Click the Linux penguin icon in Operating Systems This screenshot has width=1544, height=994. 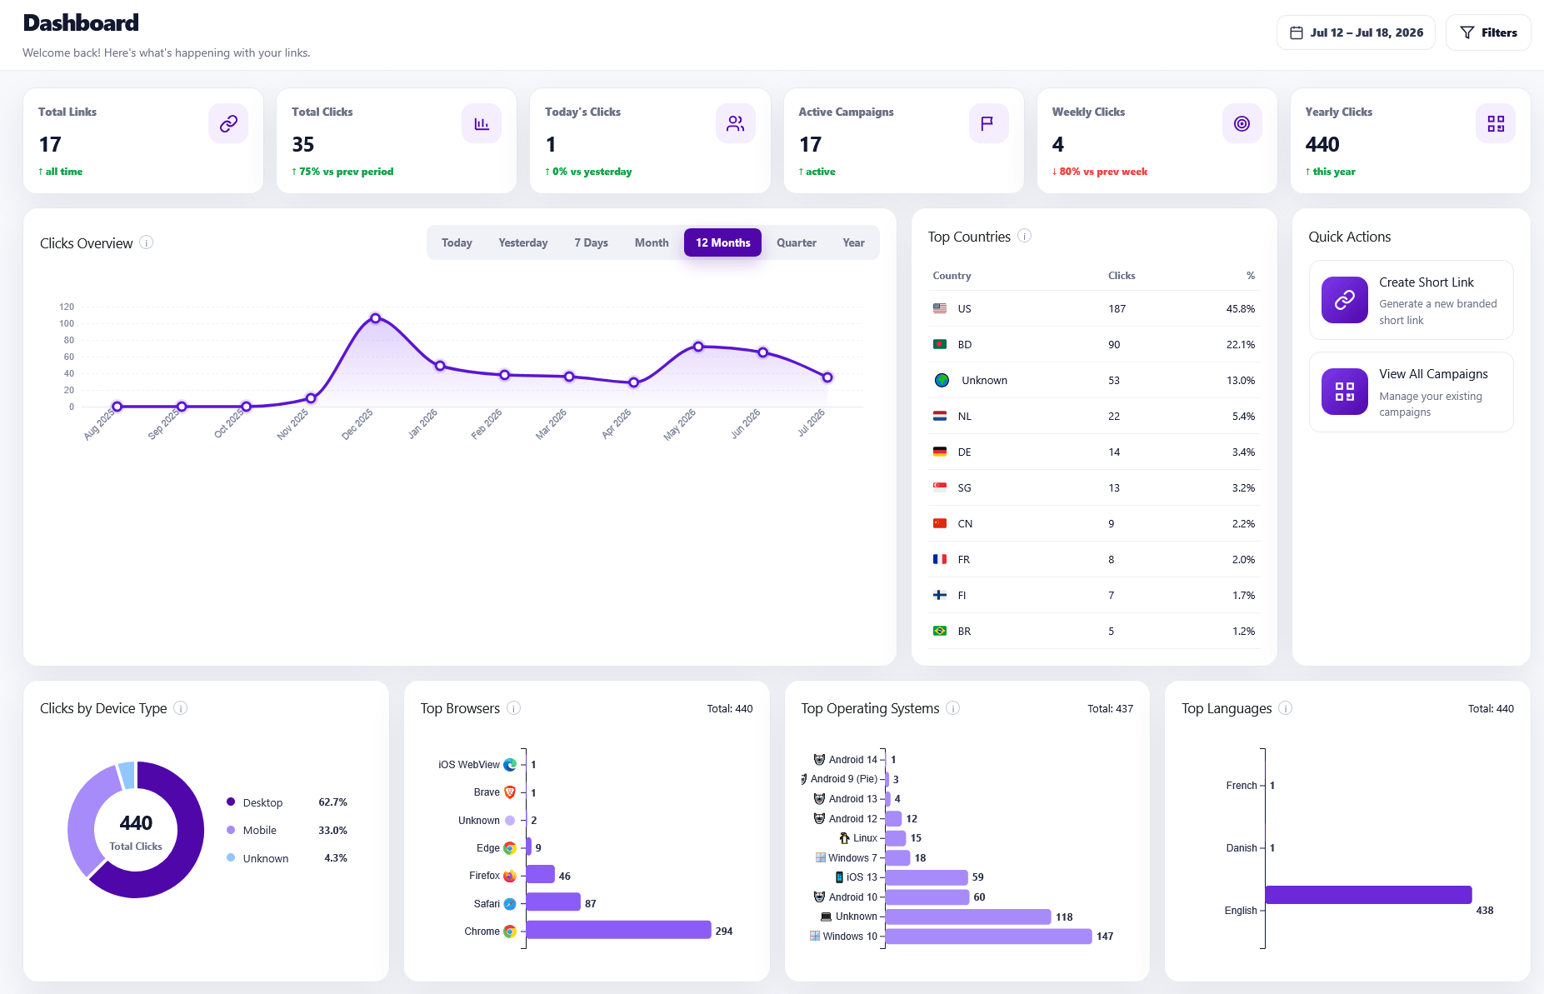tap(844, 838)
